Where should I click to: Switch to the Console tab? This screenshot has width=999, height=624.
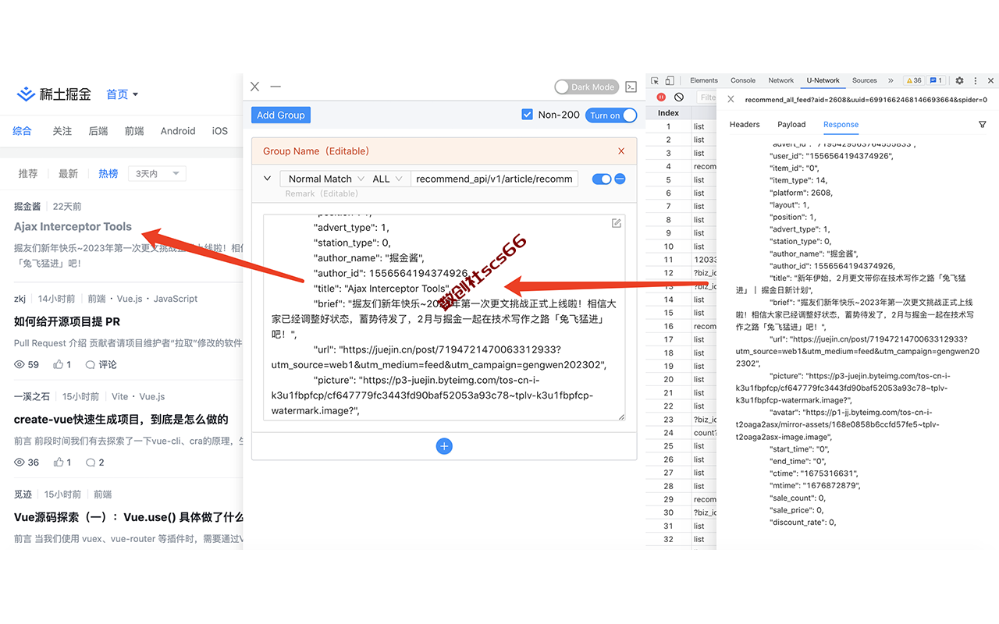point(743,80)
